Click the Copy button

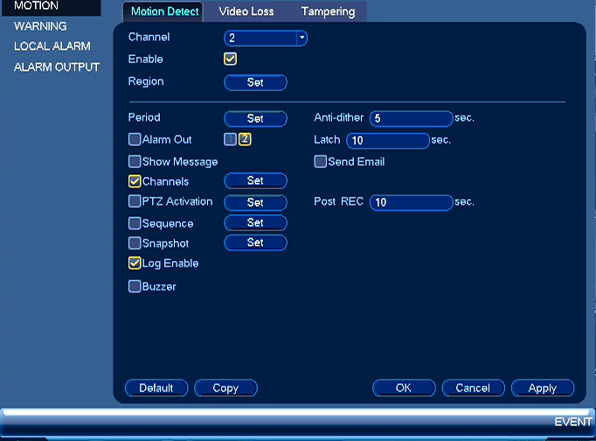tap(225, 388)
